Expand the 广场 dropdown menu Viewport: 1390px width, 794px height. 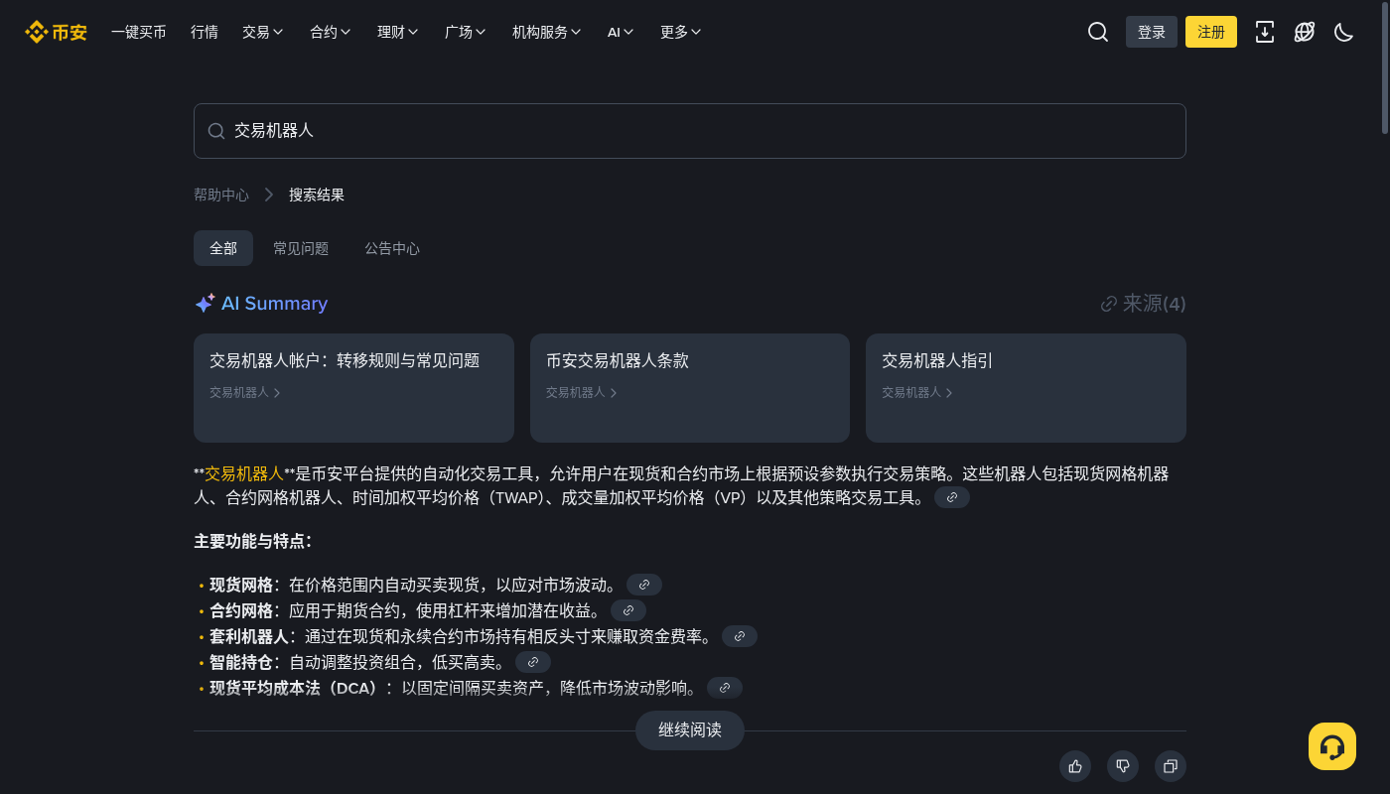pos(466,32)
